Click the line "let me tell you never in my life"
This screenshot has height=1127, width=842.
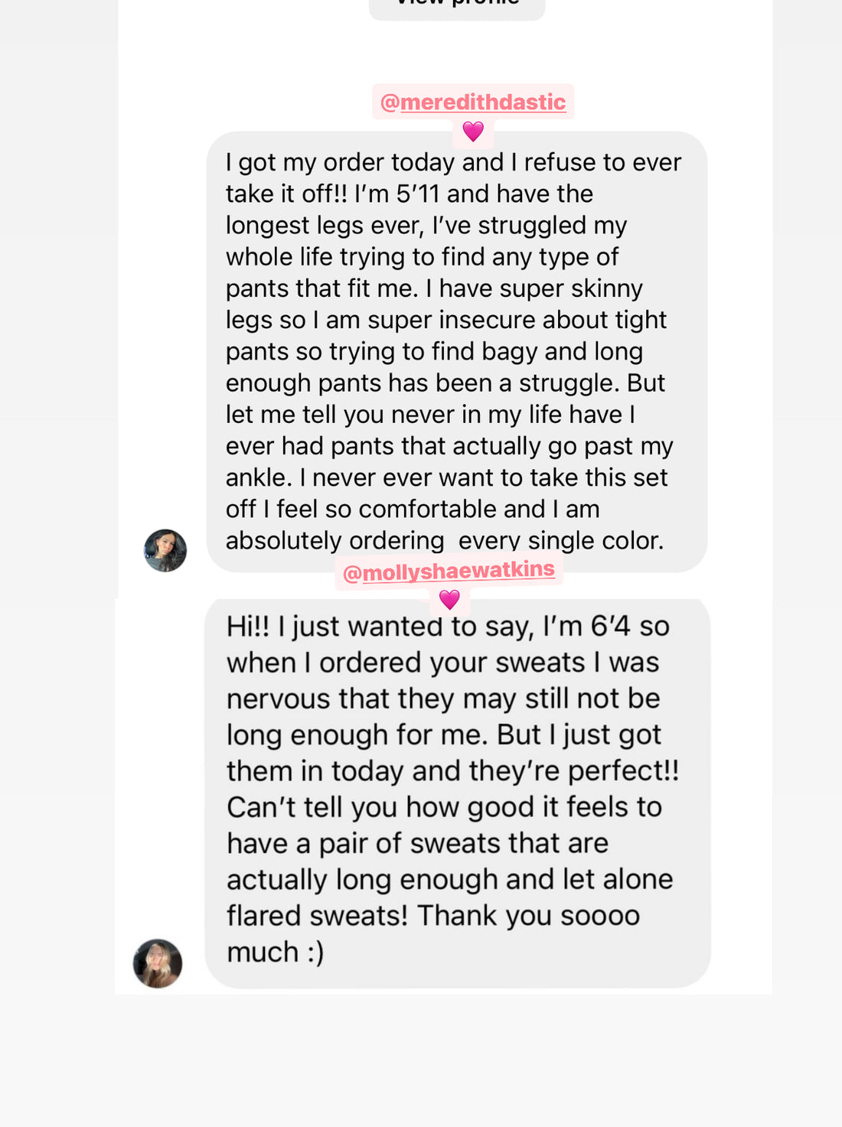[x=430, y=415]
